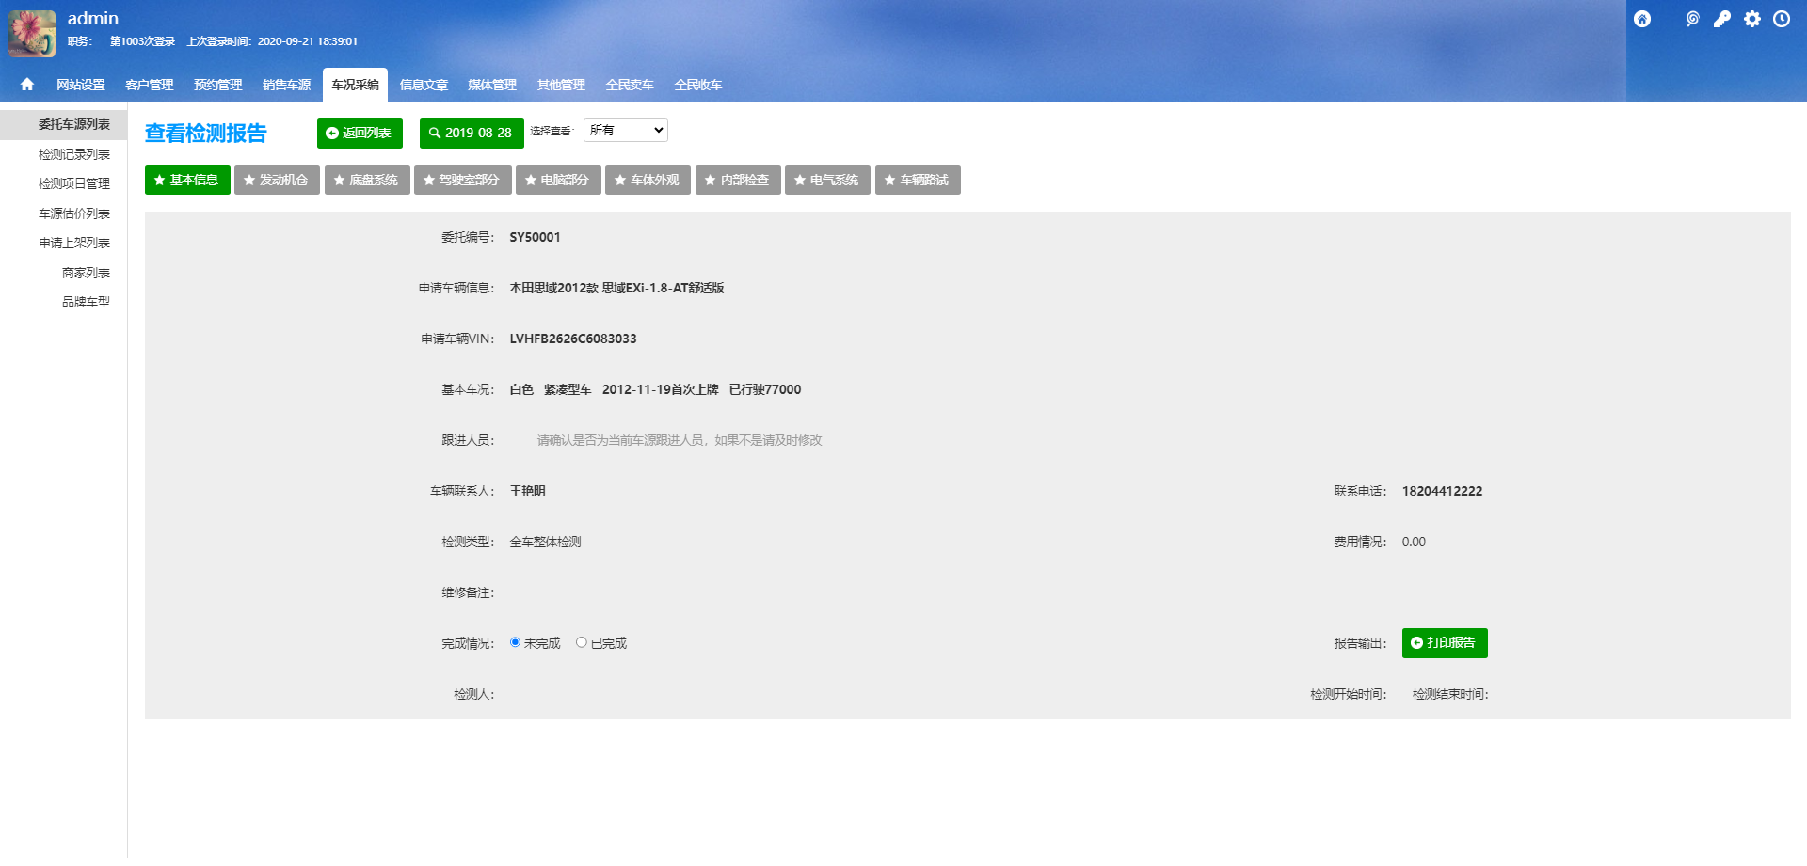Open the 车况采编 navigation tab
This screenshot has width=1807, height=866.
pyautogui.click(x=355, y=85)
